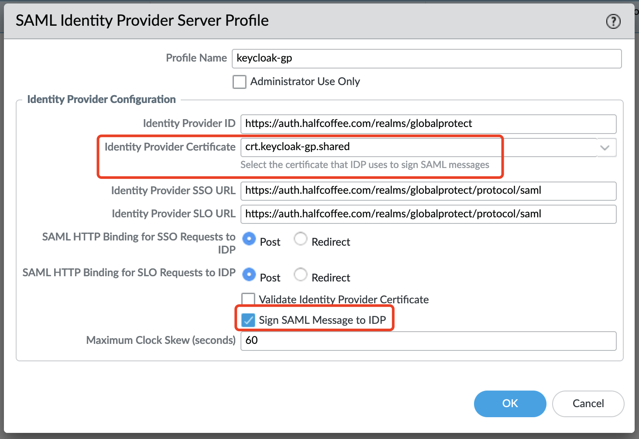Uncheck Sign SAML Message to IDP
Image resolution: width=639 pixels, height=439 pixels.
248,320
